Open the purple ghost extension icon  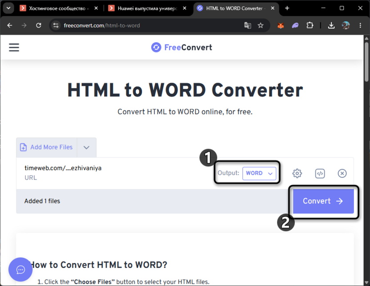pos(295,25)
